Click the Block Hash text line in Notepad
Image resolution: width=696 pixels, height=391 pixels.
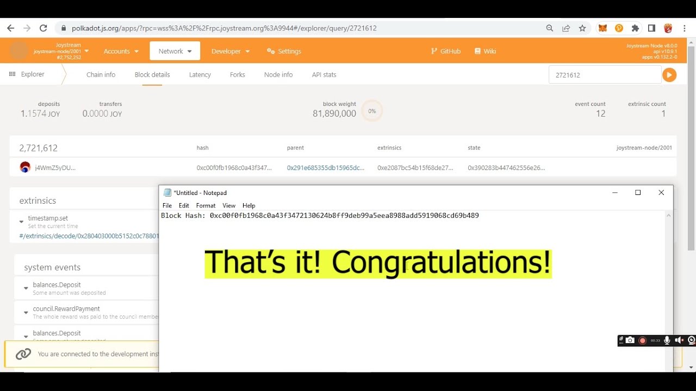(x=320, y=216)
